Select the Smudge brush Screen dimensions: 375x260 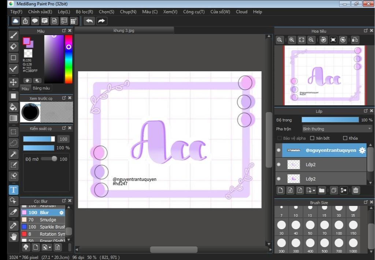coord(43,220)
